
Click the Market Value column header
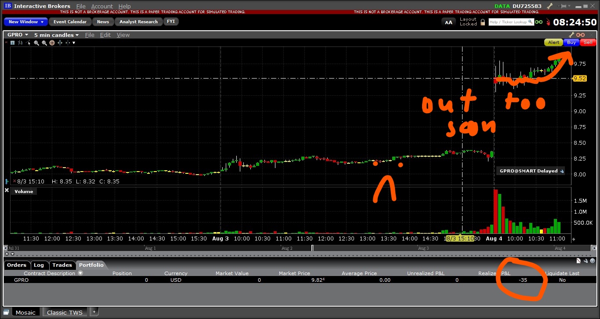tap(232, 273)
